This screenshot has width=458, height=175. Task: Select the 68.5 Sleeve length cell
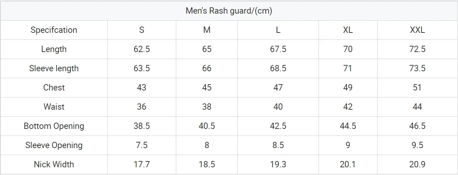tap(278, 68)
